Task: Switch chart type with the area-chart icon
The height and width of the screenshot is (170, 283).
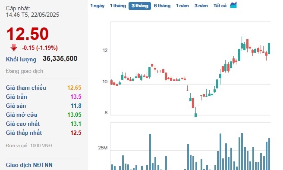Action: [x=233, y=5]
